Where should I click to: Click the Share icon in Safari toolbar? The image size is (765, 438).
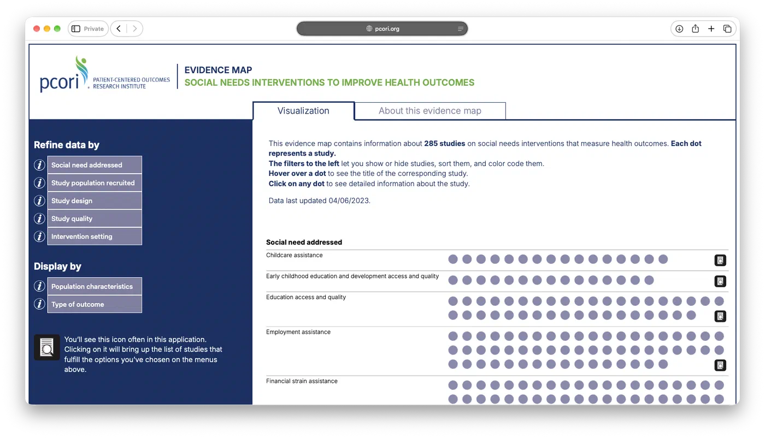(x=695, y=29)
